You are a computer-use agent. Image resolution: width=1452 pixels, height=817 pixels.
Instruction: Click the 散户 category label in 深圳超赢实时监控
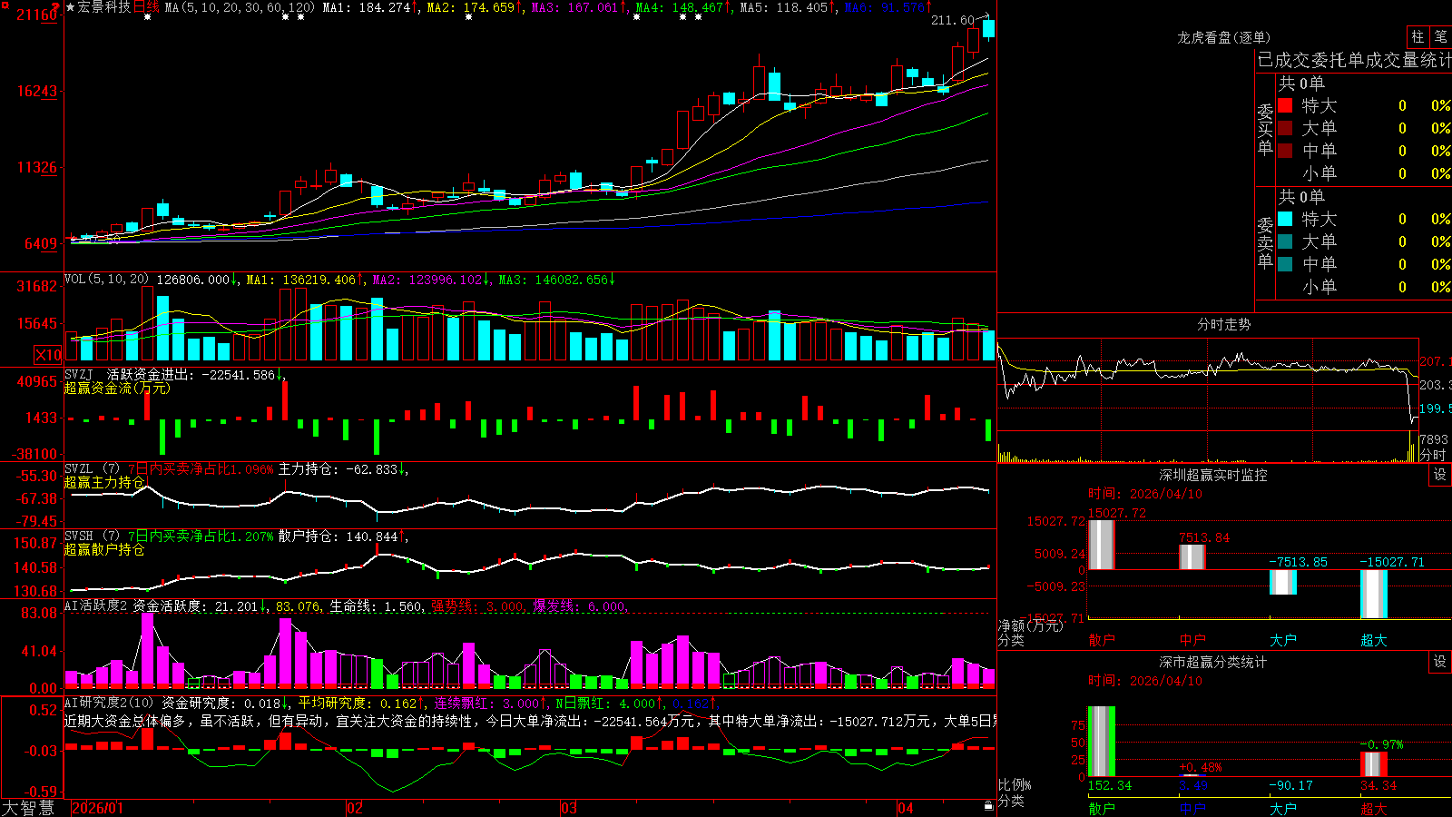pyautogui.click(x=1102, y=640)
